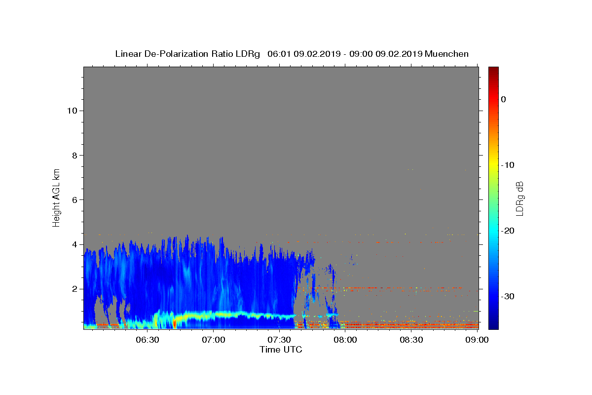592x395 pixels.
Task: Click the height tick label 4
Action: coord(74,244)
